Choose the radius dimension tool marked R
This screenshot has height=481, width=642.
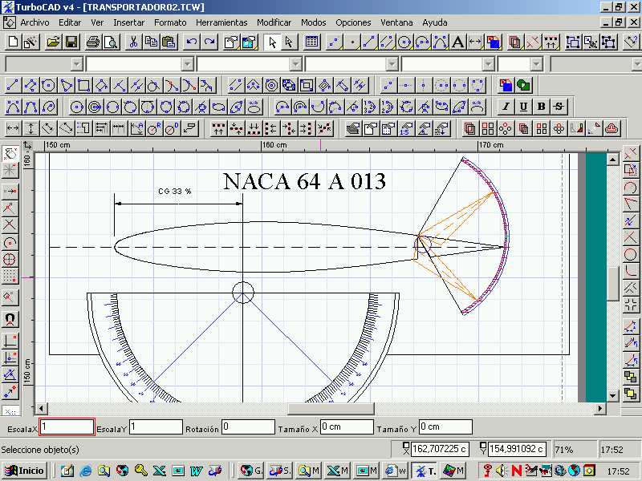tap(154, 128)
